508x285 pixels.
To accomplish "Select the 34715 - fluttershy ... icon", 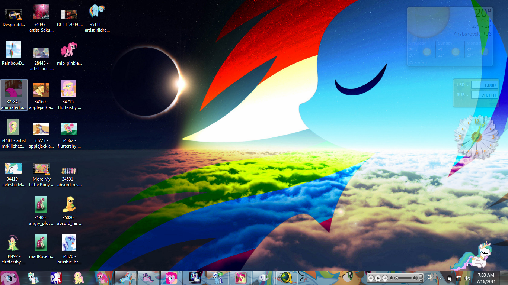I will [69, 95].
